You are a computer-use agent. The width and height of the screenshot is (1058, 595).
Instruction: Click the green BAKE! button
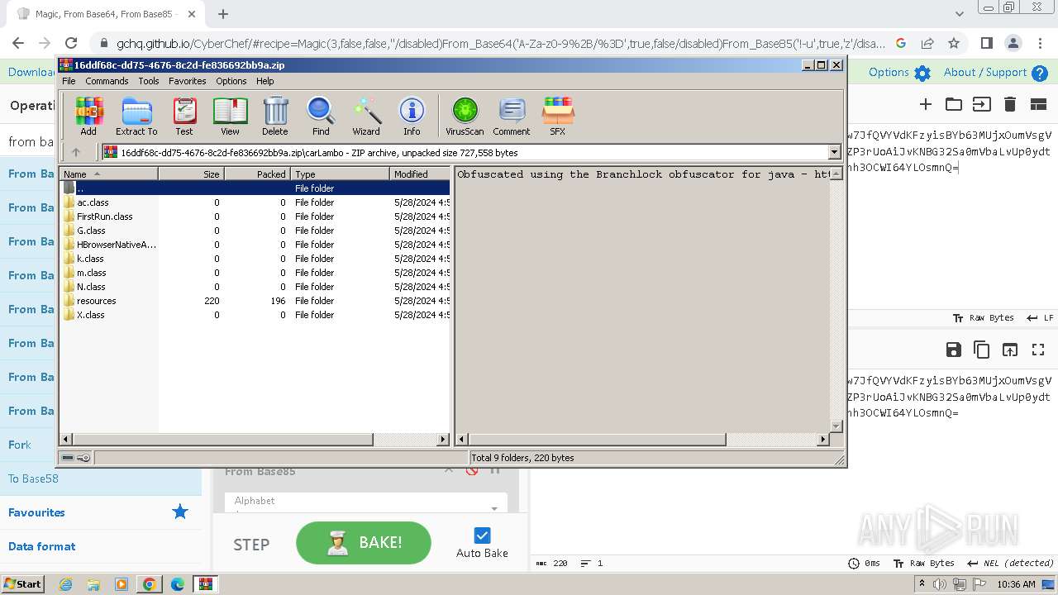pos(364,543)
